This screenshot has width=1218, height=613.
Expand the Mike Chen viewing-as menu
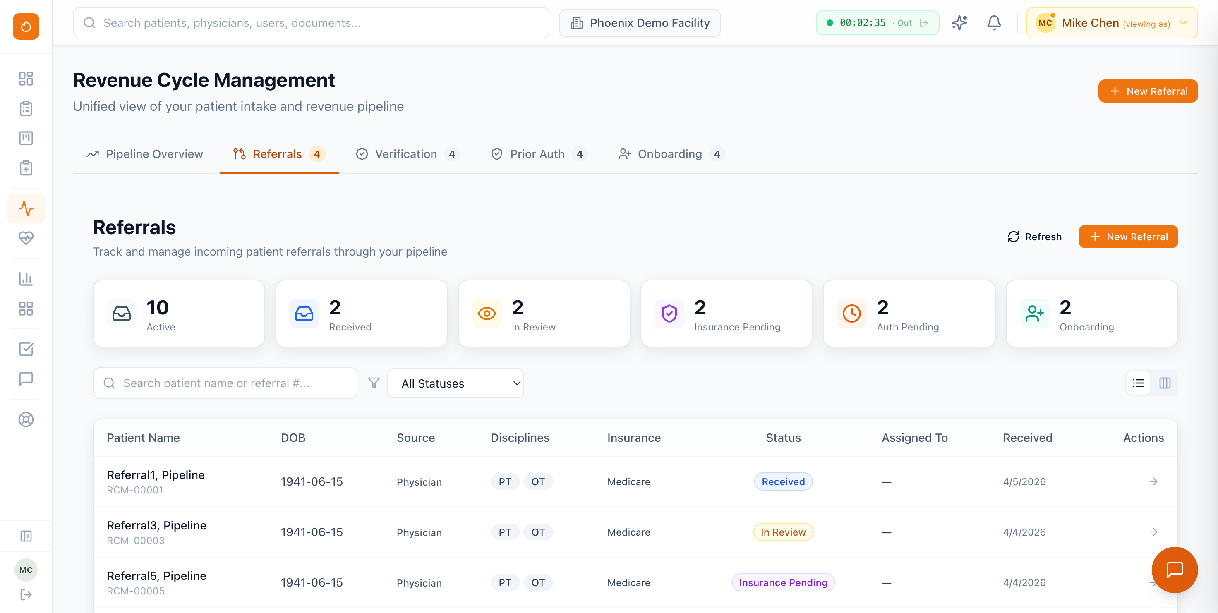[1112, 22]
